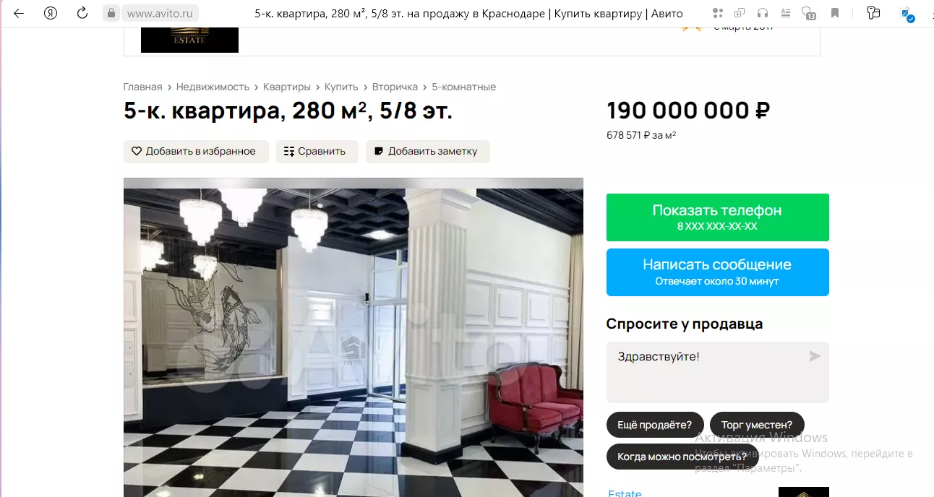
Task: Go back with the browser arrow
Action: [x=19, y=14]
